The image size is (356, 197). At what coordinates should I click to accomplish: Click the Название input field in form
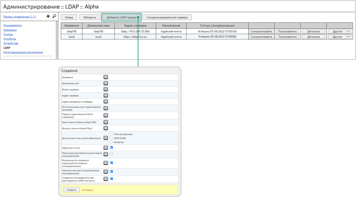click(x=143, y=77)
